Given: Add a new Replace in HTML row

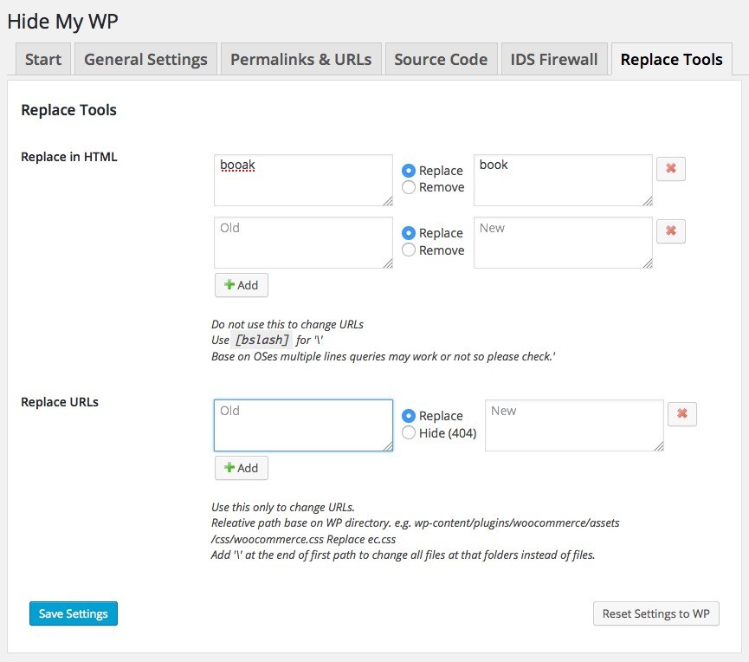Looking at the screenshot, I should coord(242,285).
